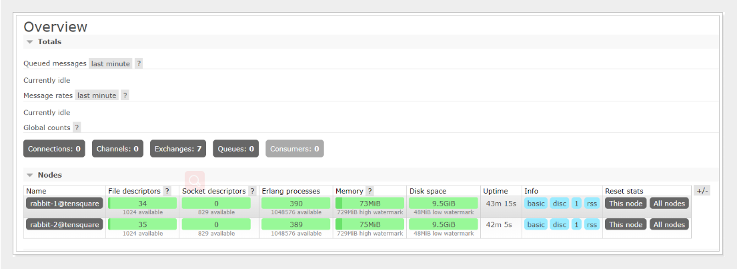Go to Channels: 0 page
This screenshot has width=737, height=269.
coord(117,149)
